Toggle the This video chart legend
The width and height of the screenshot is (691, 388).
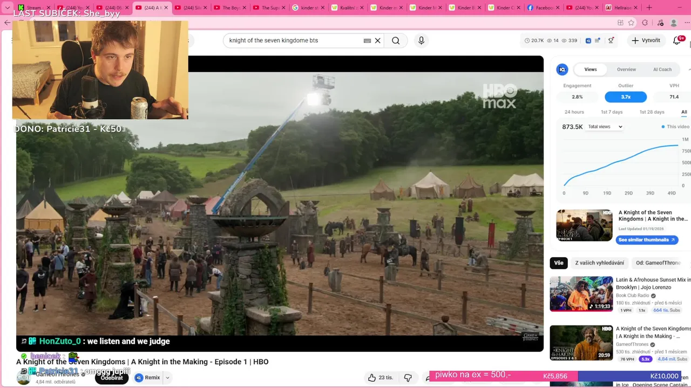(x=675, y=127)
